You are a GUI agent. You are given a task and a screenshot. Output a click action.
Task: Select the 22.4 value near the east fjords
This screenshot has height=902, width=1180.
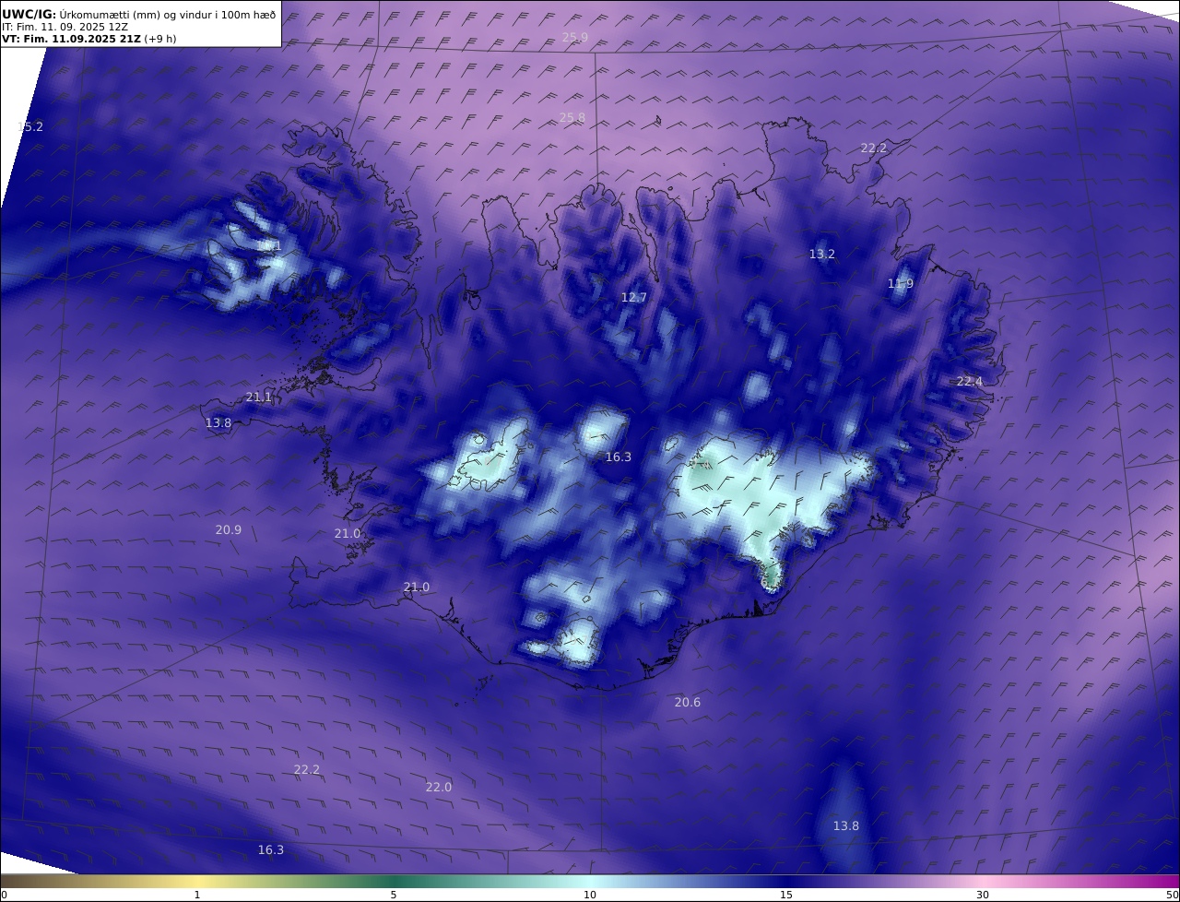[970, 382]
